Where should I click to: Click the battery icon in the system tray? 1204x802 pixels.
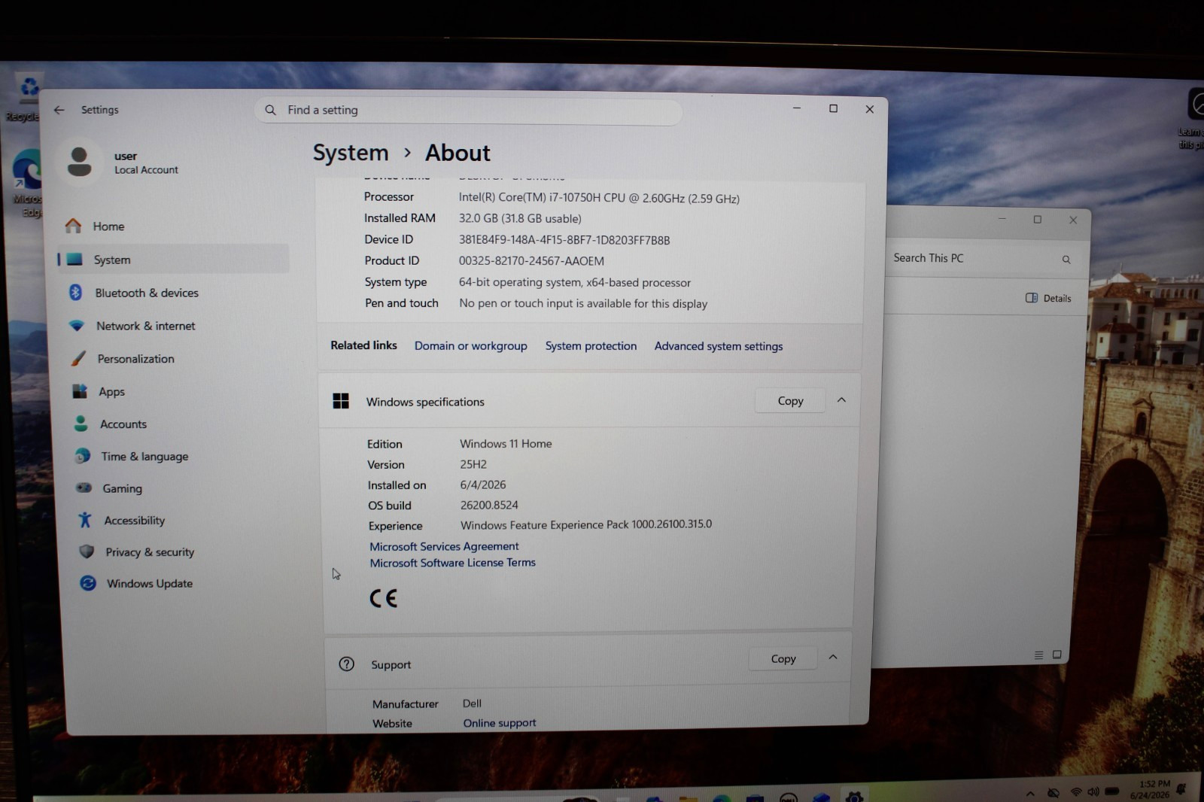pos(1112,791)
